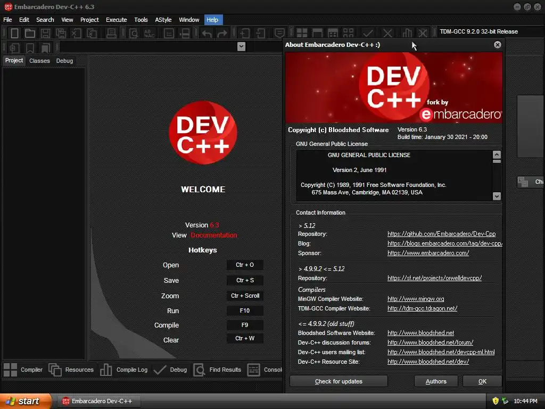Click the taskbar clock showing 10:44 PM

[525, 401]
